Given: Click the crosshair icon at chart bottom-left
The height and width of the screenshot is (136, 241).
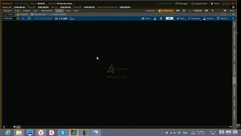Looking at the screenshot, I should pyautogui.click(x=4, y=127).
